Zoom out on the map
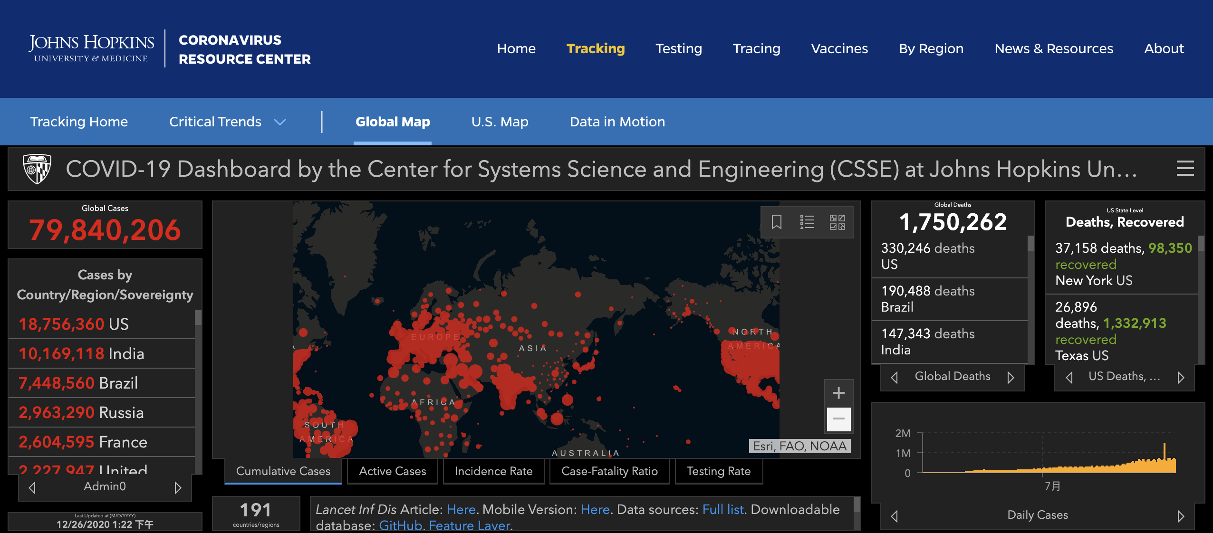 pyautogui.click(x=838, y=419)
